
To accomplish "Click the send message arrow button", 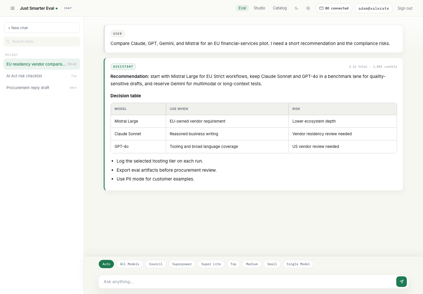I will tap(402, 282).
